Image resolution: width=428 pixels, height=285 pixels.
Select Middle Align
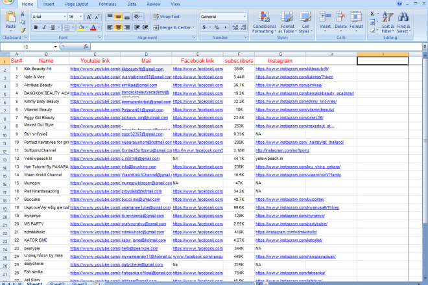(x=118, y=17)
